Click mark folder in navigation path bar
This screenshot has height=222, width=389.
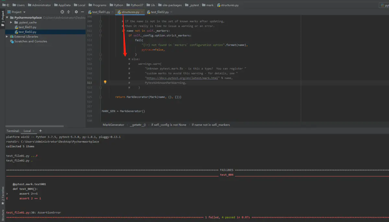pyautogui.click(x=210, y=5)
